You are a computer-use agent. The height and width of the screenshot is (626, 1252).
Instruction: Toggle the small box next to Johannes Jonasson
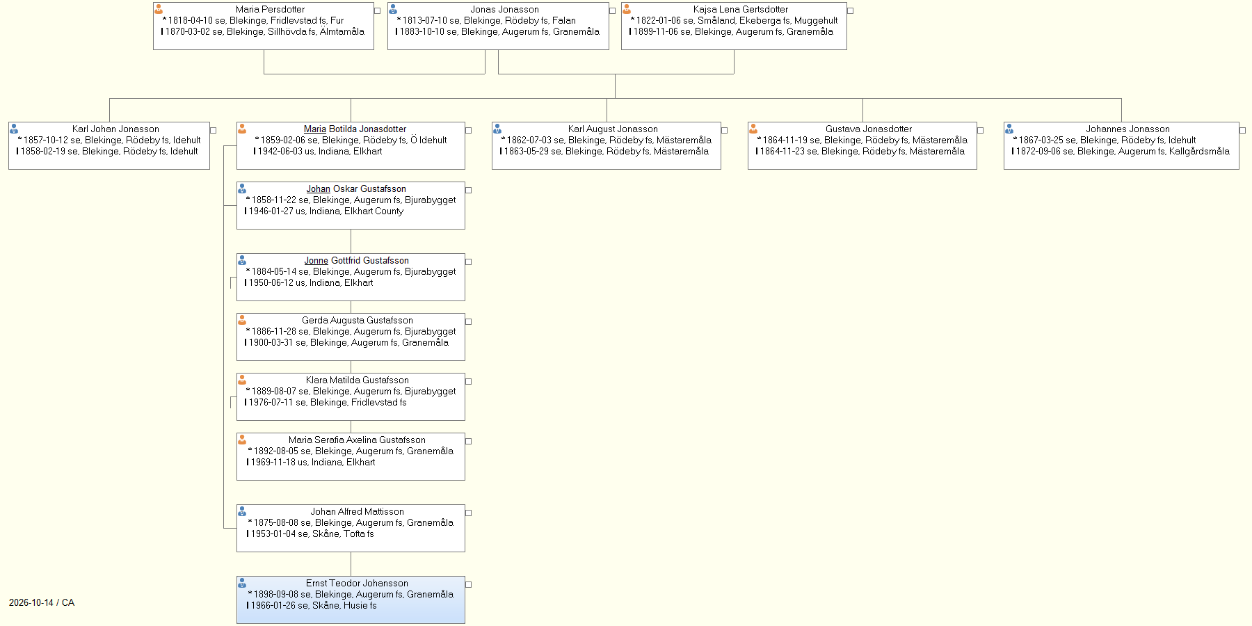(1242, 130)
